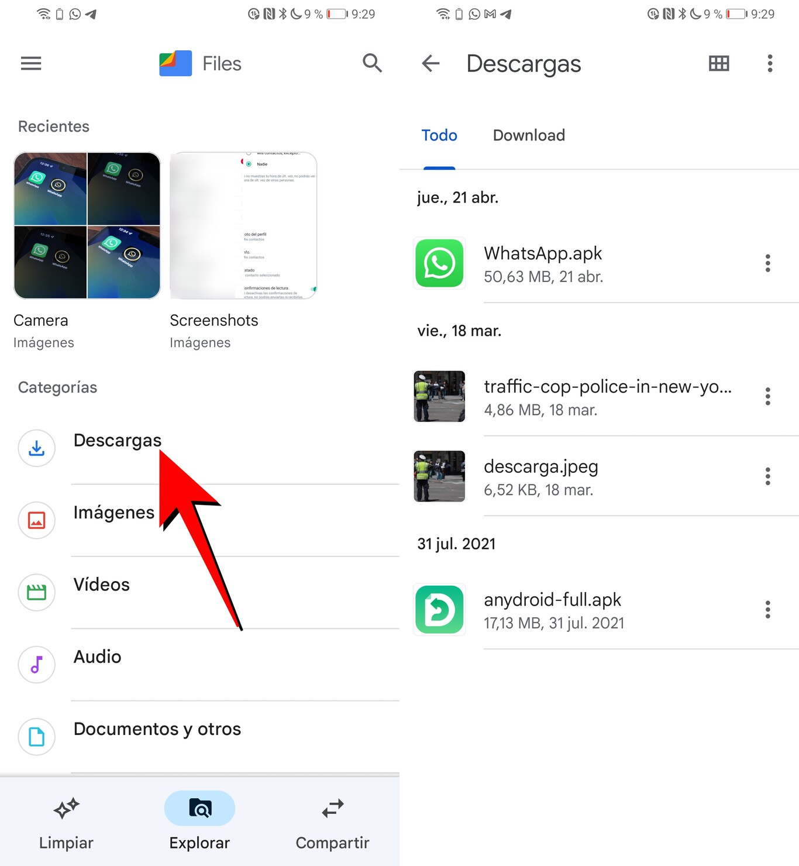Screen dimensions: 799x866
Task: Open the Compartir tab
Action: click(332, 822)
